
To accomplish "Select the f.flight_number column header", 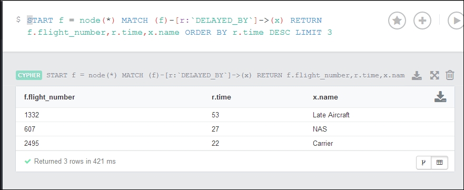I will 50,97.
